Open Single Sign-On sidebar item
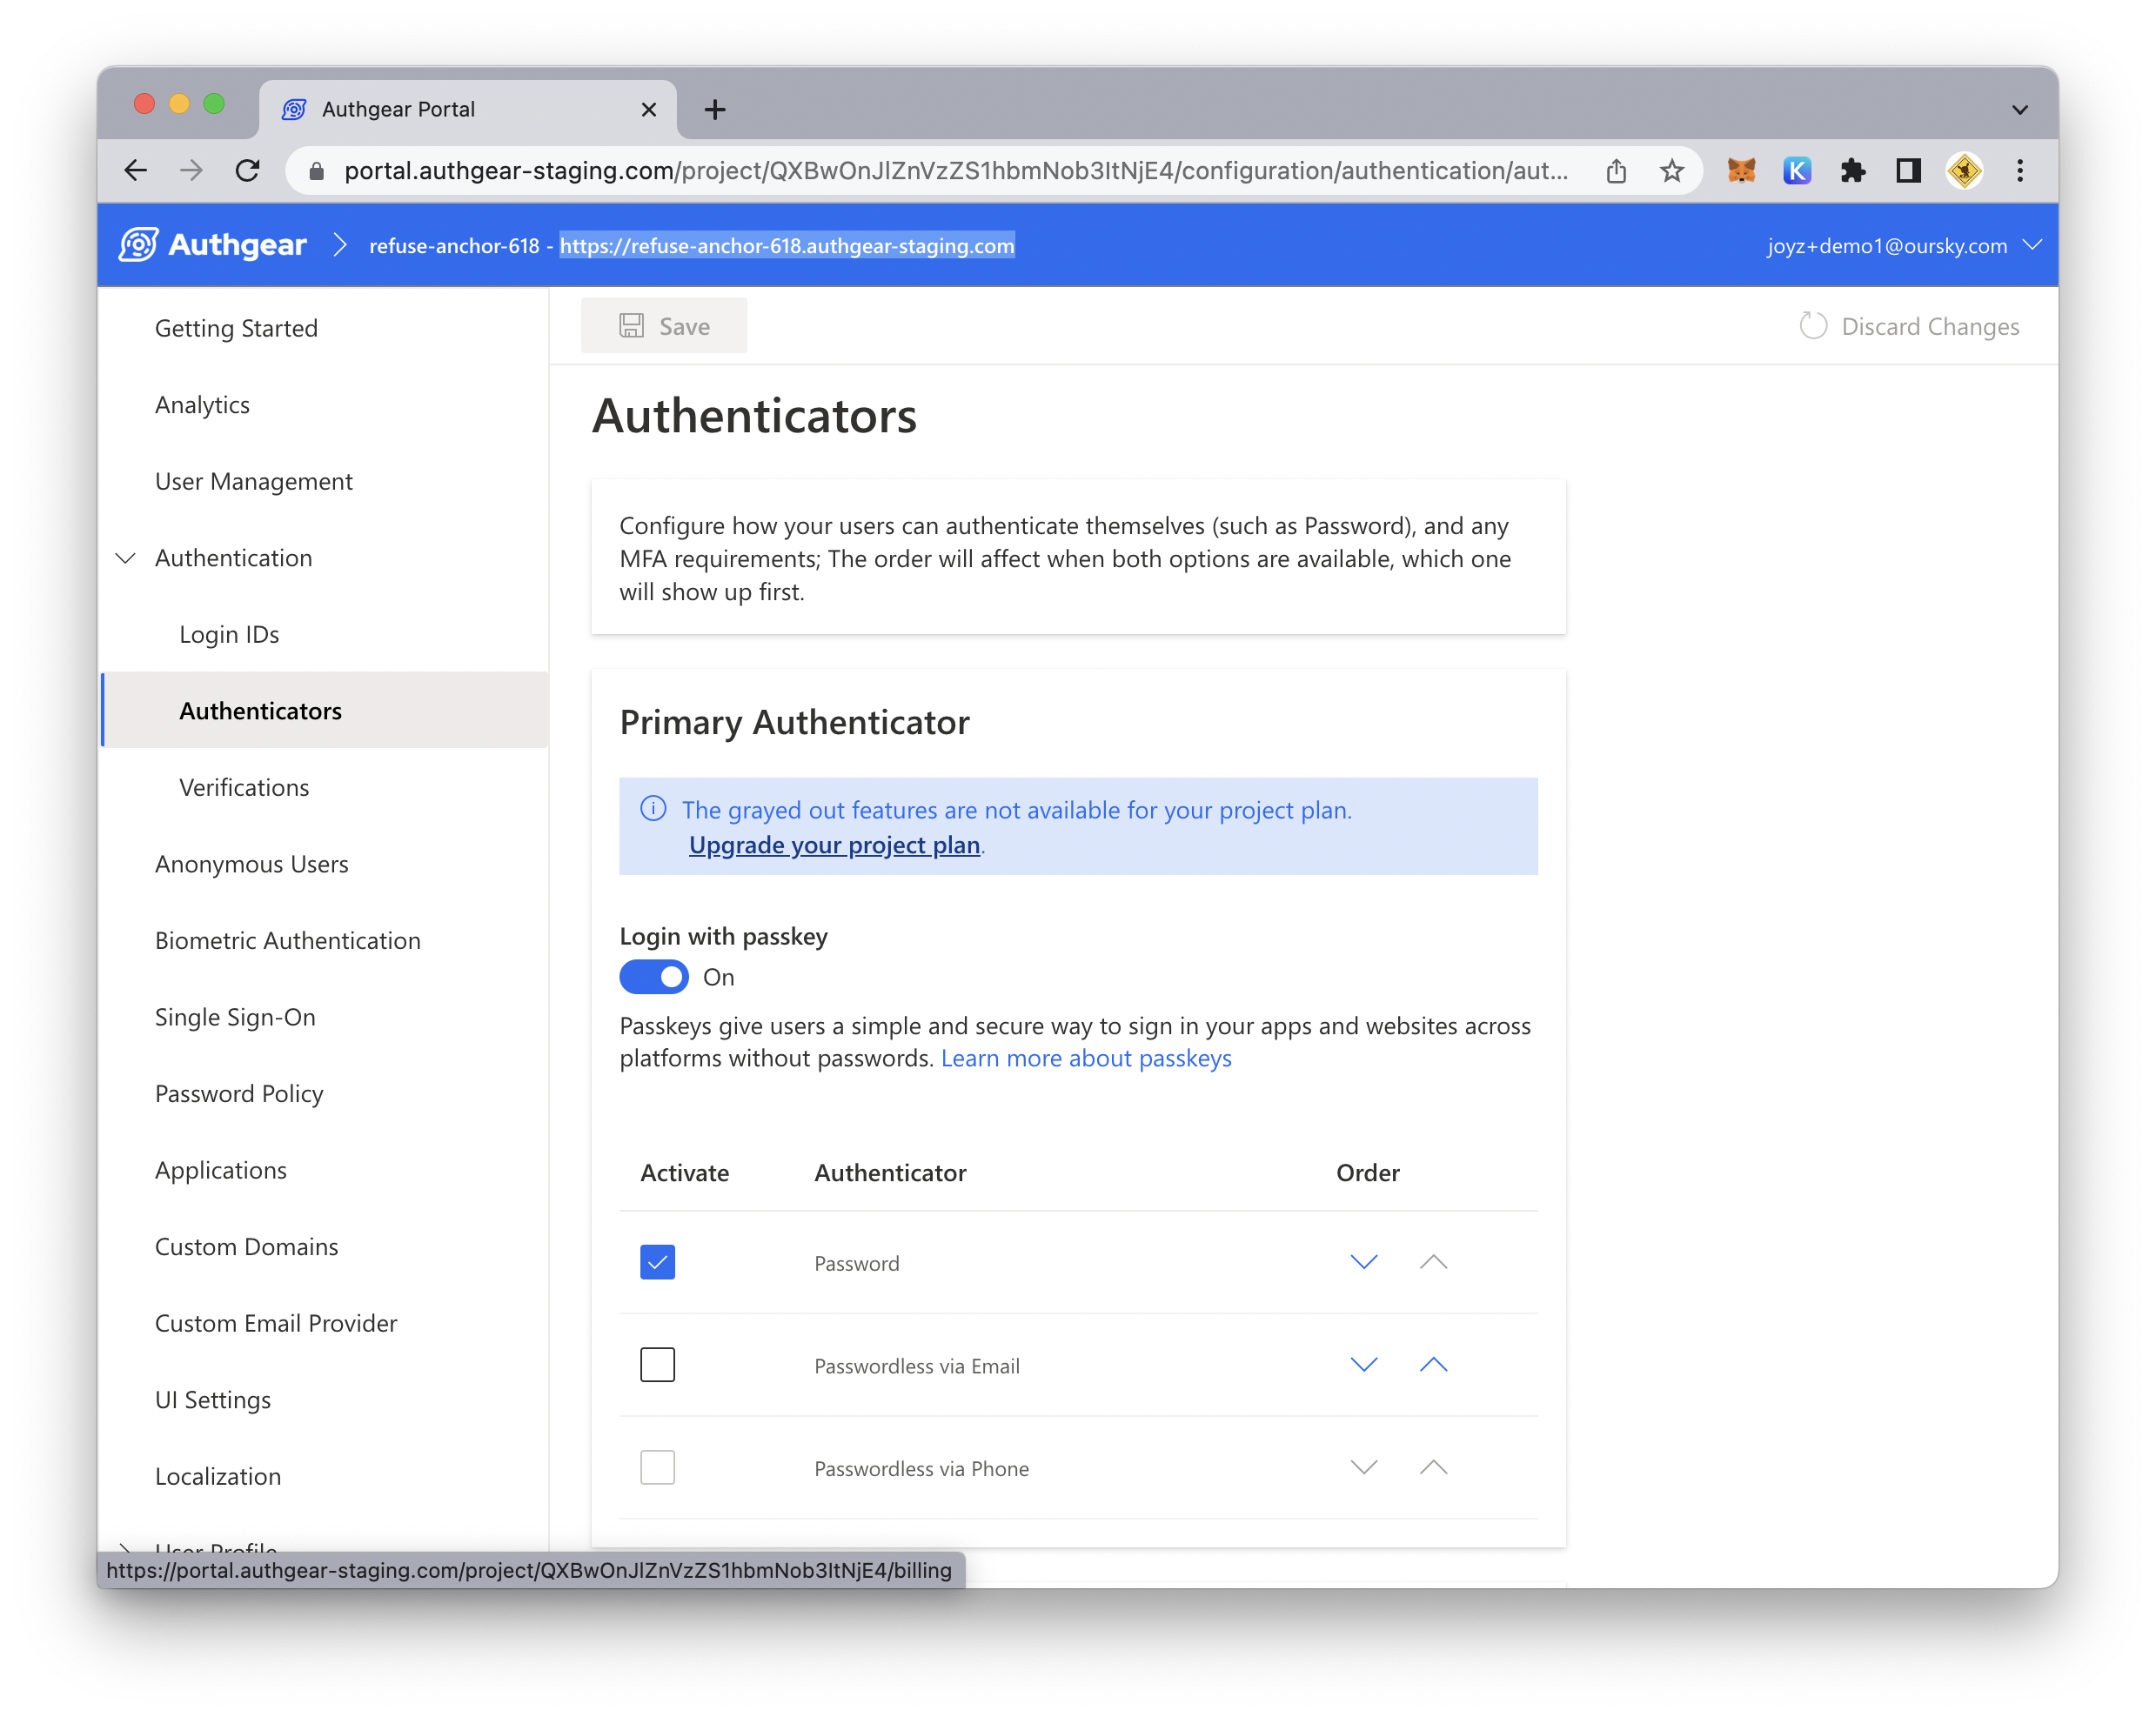This screenshot has height=1717, width=2156. click(x=235, y=1017)
